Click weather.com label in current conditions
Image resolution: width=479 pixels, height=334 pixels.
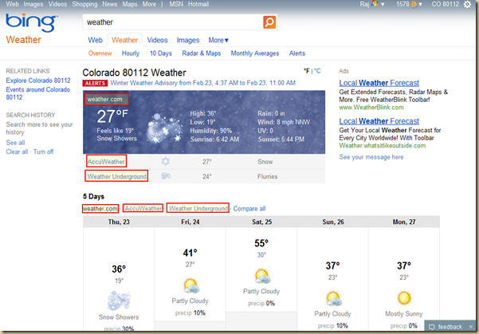(104, 100)
